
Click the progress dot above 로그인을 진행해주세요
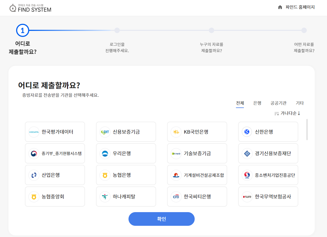coord(117,30)
